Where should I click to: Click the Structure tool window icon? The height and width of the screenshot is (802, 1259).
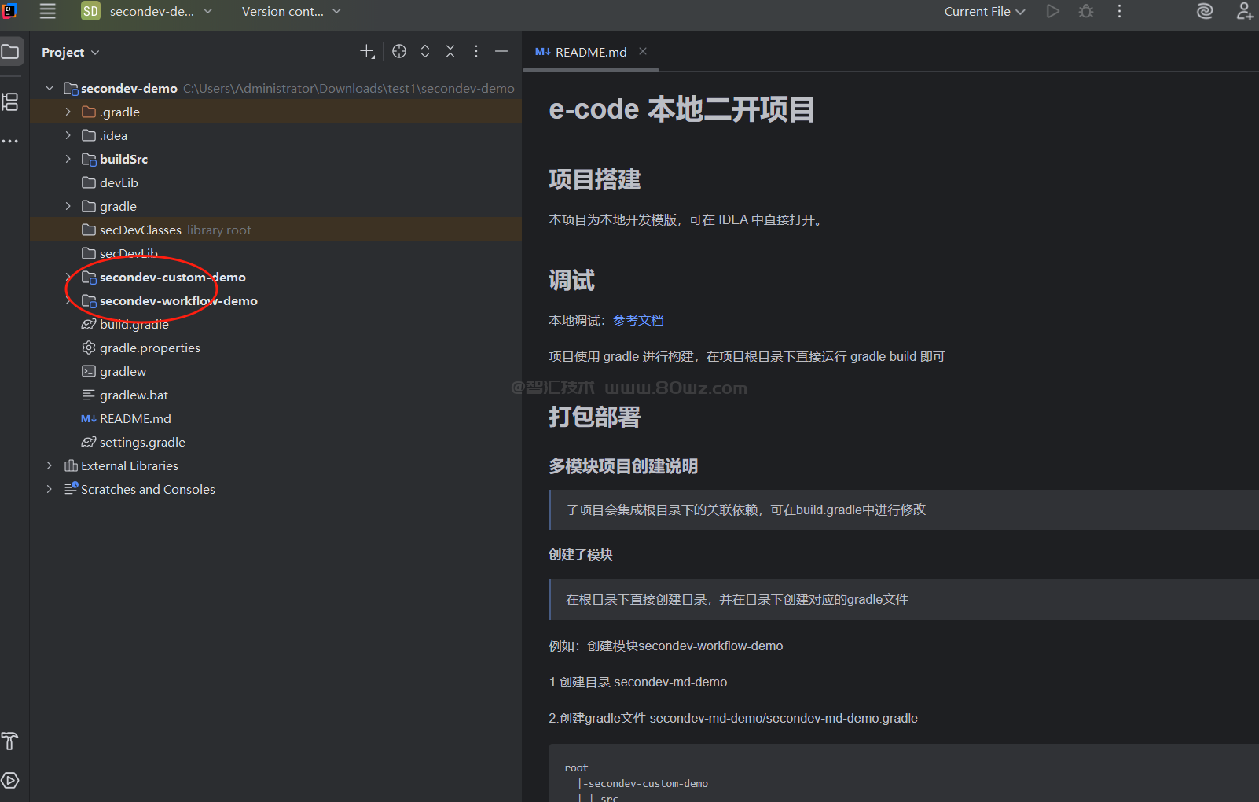tap(10, 102)
